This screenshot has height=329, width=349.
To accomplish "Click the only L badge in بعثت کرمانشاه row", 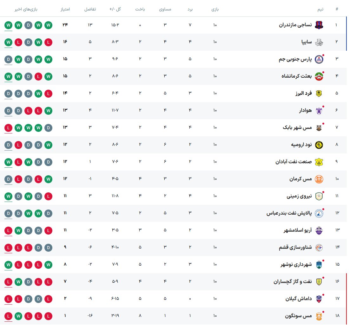I will click(x=38, y=76).
